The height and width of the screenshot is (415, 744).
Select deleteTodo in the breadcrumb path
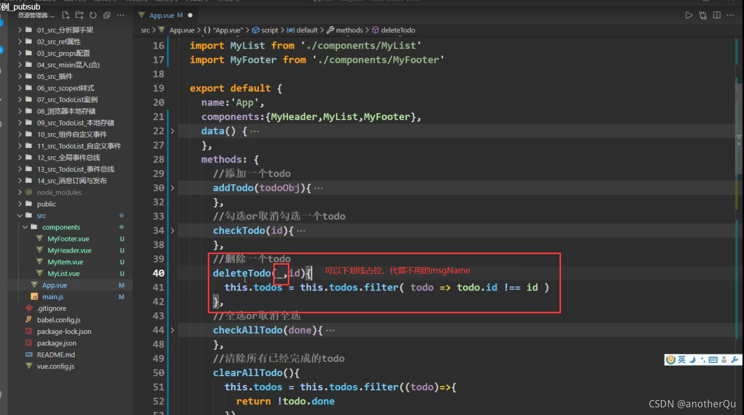[398, 30]
